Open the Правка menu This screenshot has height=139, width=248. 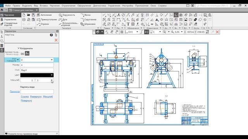coord(16,6)
